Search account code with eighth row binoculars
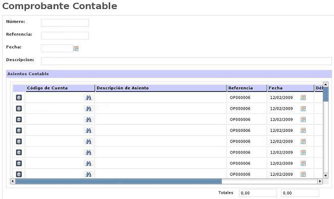334x199 pixels. pos(88,174)
